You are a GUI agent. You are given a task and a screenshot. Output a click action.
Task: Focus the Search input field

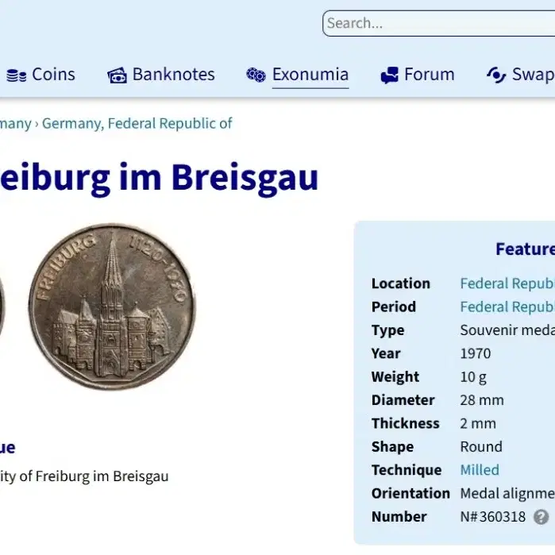pos(439,23)
